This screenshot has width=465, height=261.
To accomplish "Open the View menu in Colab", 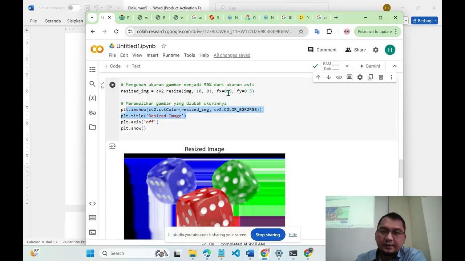I will 137,55.
